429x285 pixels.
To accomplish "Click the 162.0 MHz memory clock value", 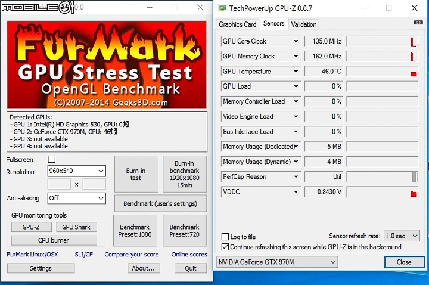I will pos(323,57).
